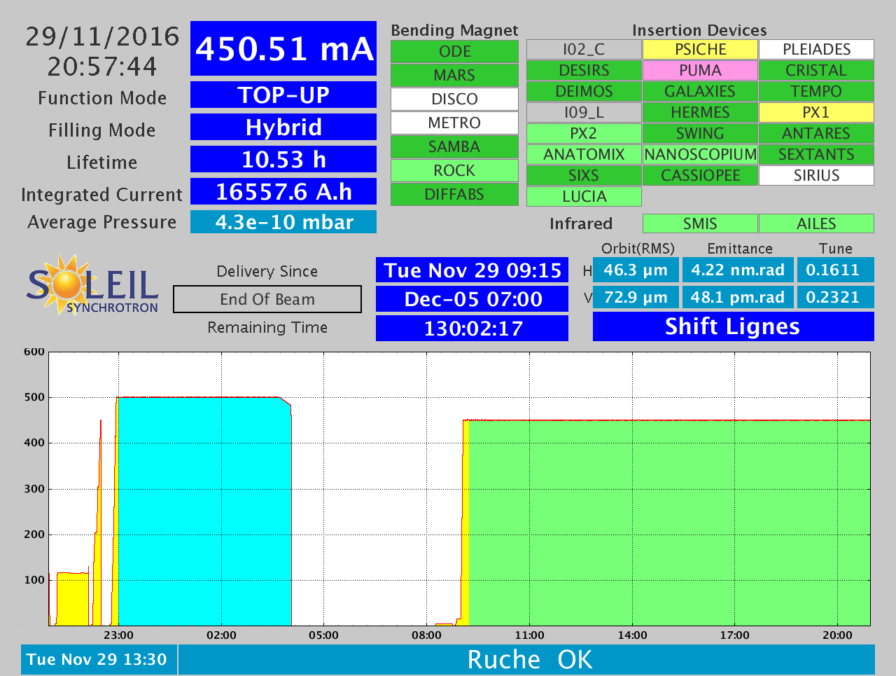
Task: Click the DEIMOS beamline box
Action: pos(584,92)
